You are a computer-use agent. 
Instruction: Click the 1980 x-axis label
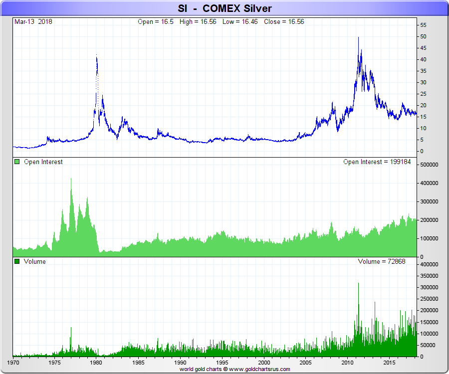click(x=96, y=363)
